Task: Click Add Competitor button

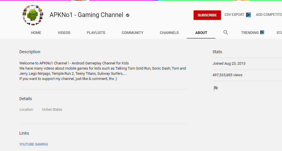Action: pos(269,15)
